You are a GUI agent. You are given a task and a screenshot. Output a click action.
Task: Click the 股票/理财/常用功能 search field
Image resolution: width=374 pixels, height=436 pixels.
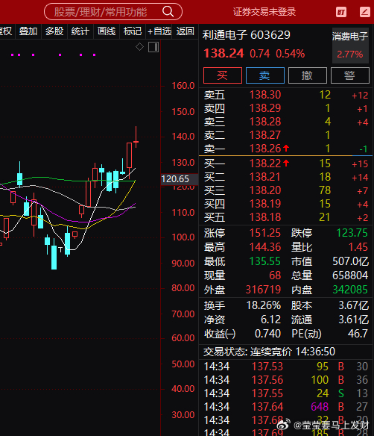113,12
